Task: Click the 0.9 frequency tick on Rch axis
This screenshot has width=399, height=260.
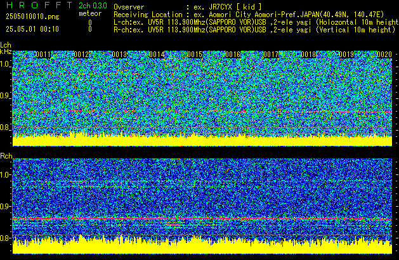Action: (5, 206)
